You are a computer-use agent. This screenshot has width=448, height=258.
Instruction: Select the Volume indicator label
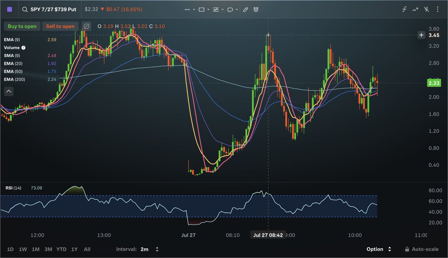(x=12, y=48)
